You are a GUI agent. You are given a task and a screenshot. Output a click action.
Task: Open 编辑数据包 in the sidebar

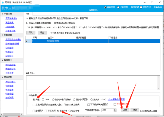tap(10, 69)
